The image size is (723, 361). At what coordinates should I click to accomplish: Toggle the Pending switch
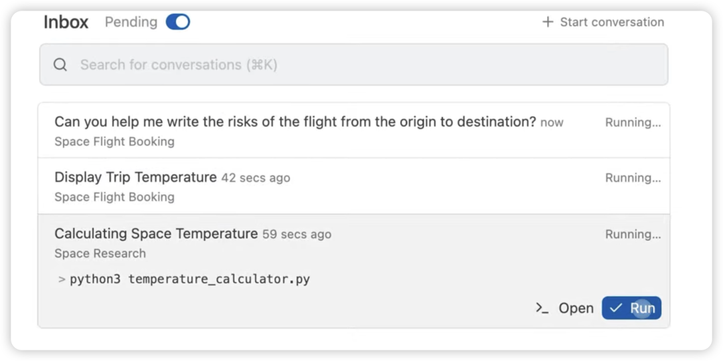pos(178,22)
